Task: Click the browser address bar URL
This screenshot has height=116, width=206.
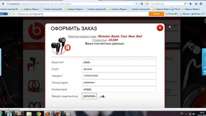Action: [x=41, y=4]
